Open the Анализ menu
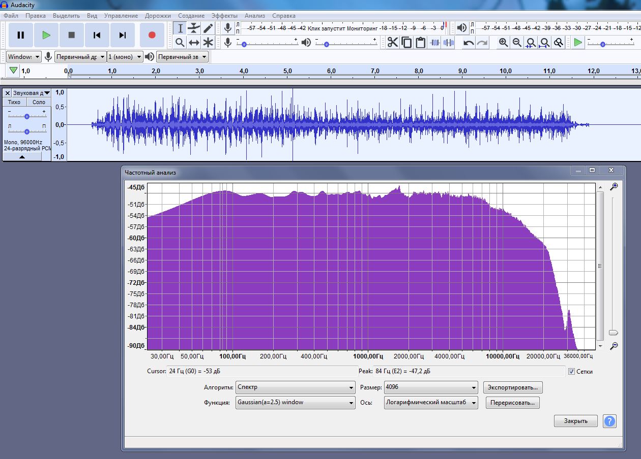The width and height of the screenshot is (641, 459). [x=255, y=16]
